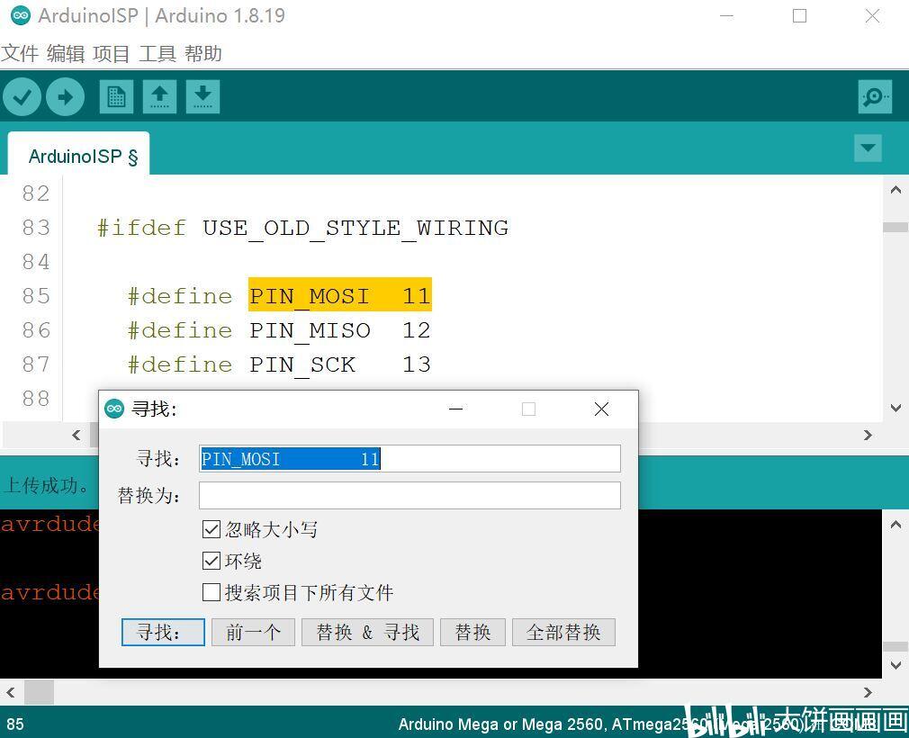Maximize the Arduino IDE window
909x738 pixels.
[799, 16]
